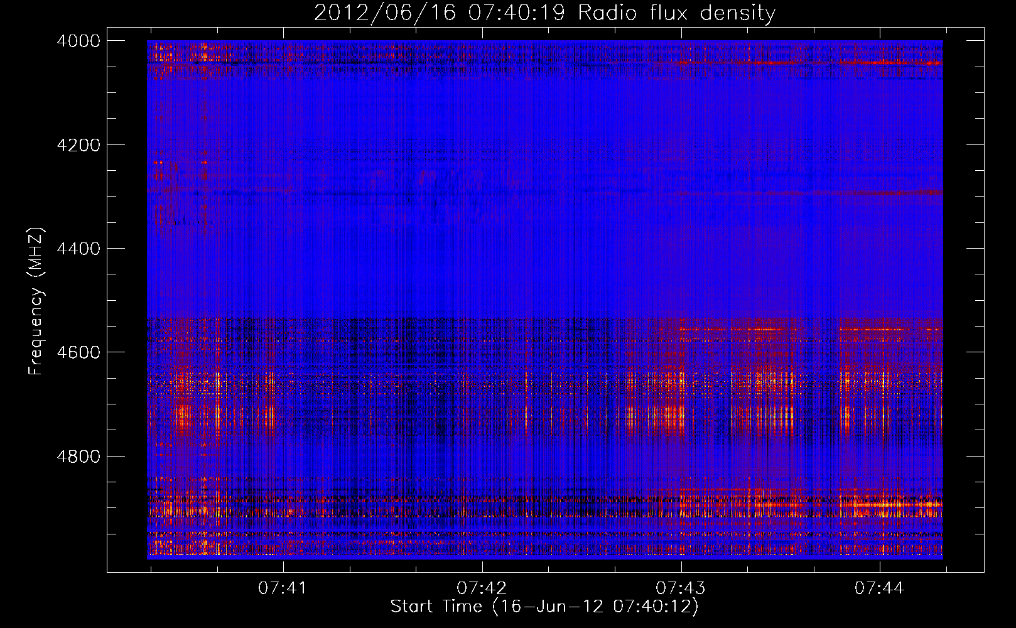Screen dimensions: 1016x628
Task: Click the 07:43 time axis label
Action: 681,588
